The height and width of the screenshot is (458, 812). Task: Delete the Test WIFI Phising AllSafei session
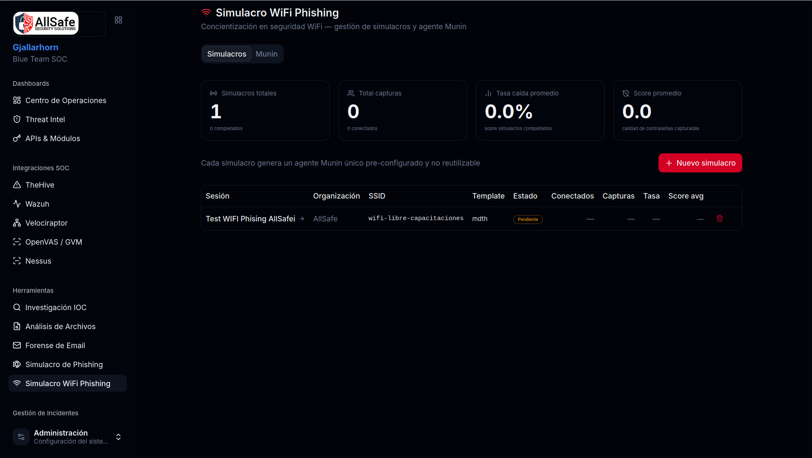pyautogui.click(x=720, y=218)
